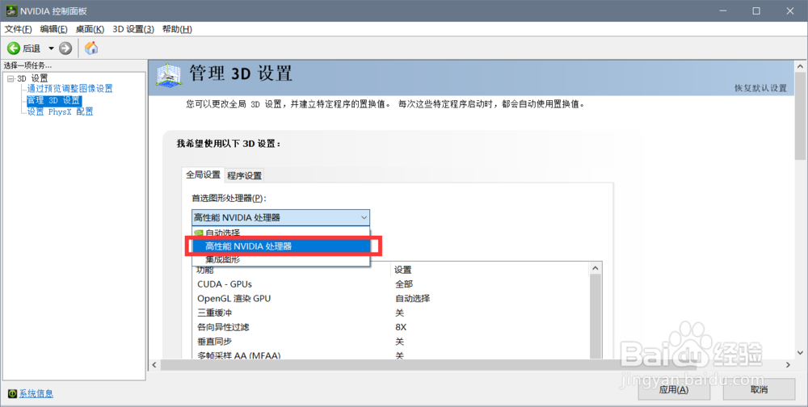Select the 垂直同步 setting row
Viewport: 808px width, 407px height.
tap(390, 342)
